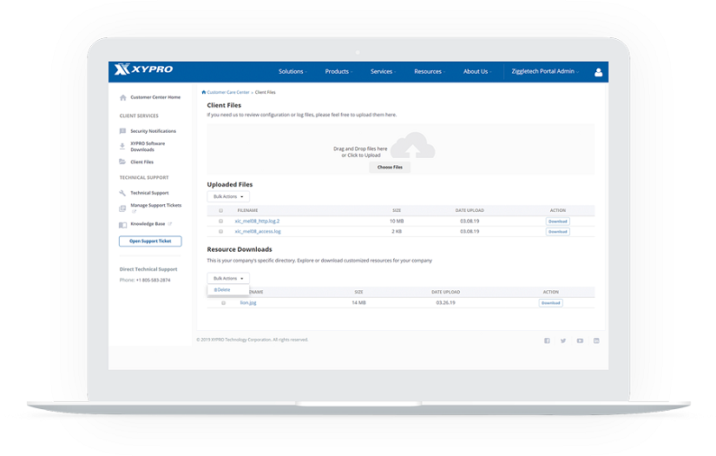The image size is (716, 456).
Task: Expand the Solutions menu
Action: pyautogui.click(x=292, y=72)
